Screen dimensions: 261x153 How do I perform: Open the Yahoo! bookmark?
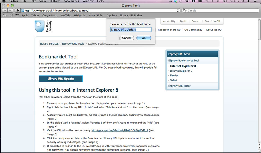(x=35, y=15)
